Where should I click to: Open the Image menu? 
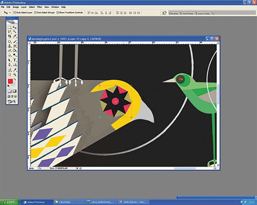point(16,7)
